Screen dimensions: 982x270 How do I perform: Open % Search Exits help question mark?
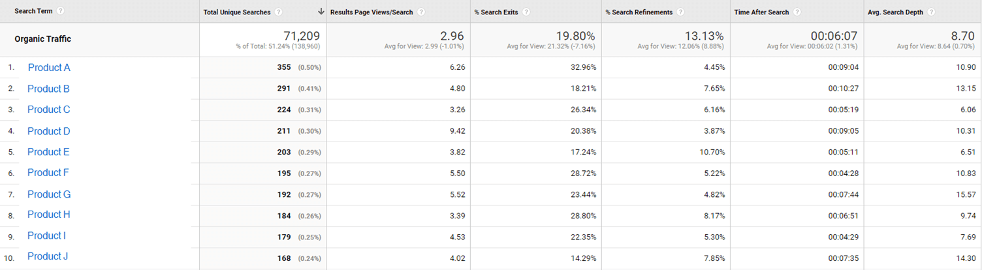pos(526,12)
